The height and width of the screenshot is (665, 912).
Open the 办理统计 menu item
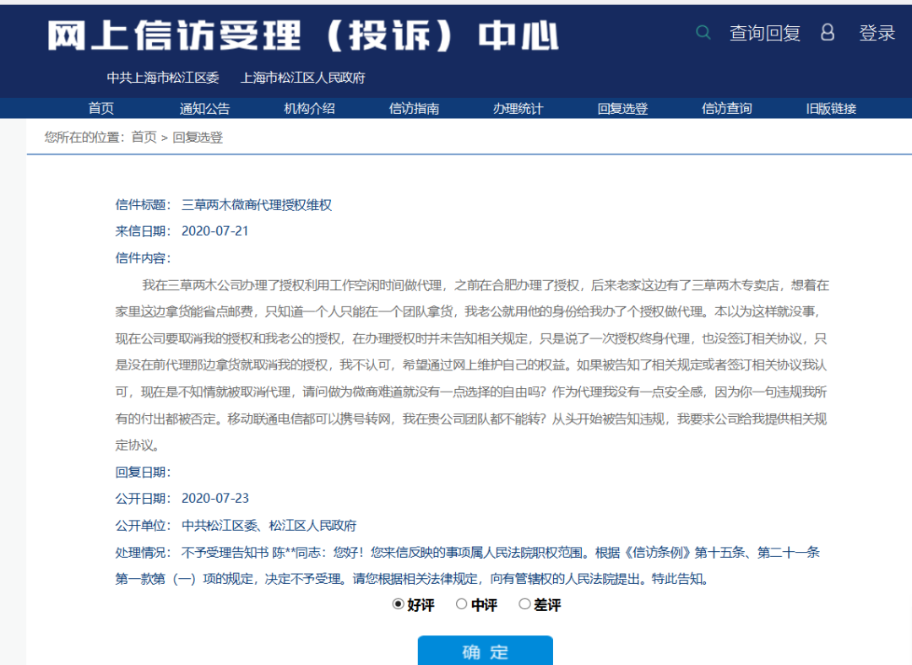(518, 109)
